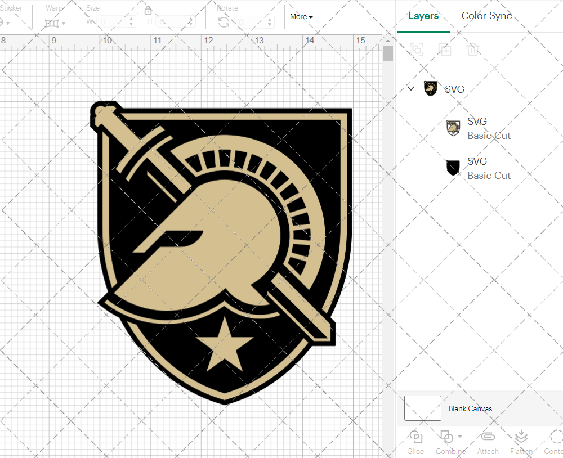Switch to the Color Sync tab
The image size is (563, 458).
(486, 16)
